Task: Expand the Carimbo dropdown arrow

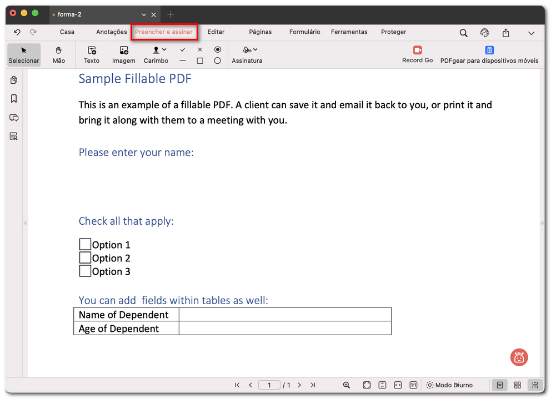Action: 164,49
